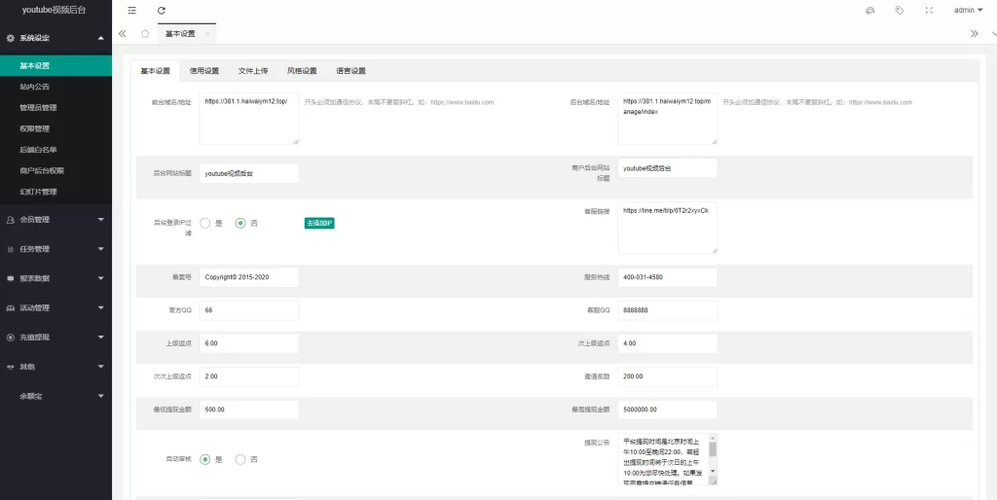Image resolution: width=997 pixels, height=500 pixels.
Task: Click the 服务热线 input field
Action: click(x=667, y=277)
